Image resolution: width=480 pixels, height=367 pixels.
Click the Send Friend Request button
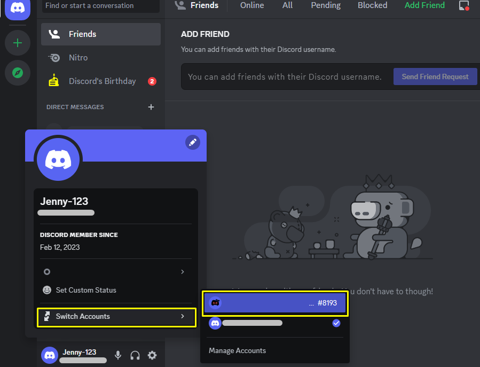click(x=435, y=77)
